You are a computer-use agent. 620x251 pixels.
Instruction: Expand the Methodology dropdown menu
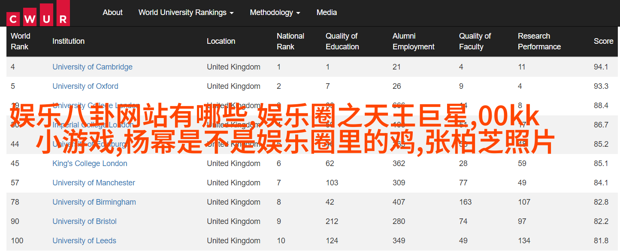[275, 12]
